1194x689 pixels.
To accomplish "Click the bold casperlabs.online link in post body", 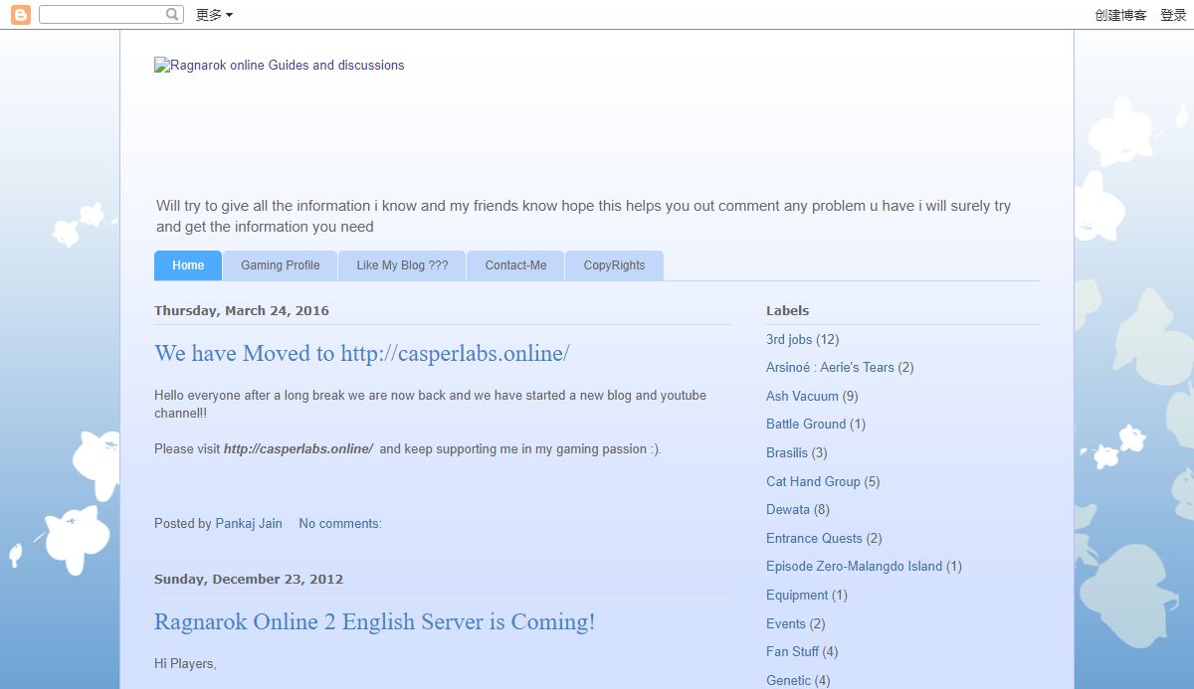I will (x=298, y=448).
